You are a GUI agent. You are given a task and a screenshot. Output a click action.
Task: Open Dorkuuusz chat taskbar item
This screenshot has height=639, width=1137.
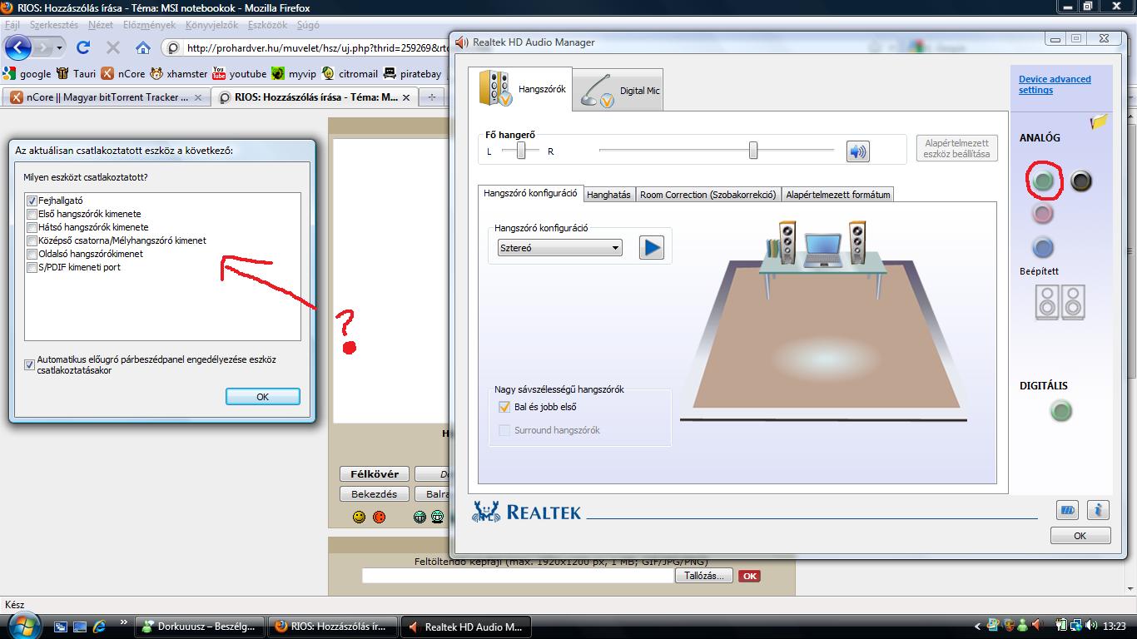[200, 627]
